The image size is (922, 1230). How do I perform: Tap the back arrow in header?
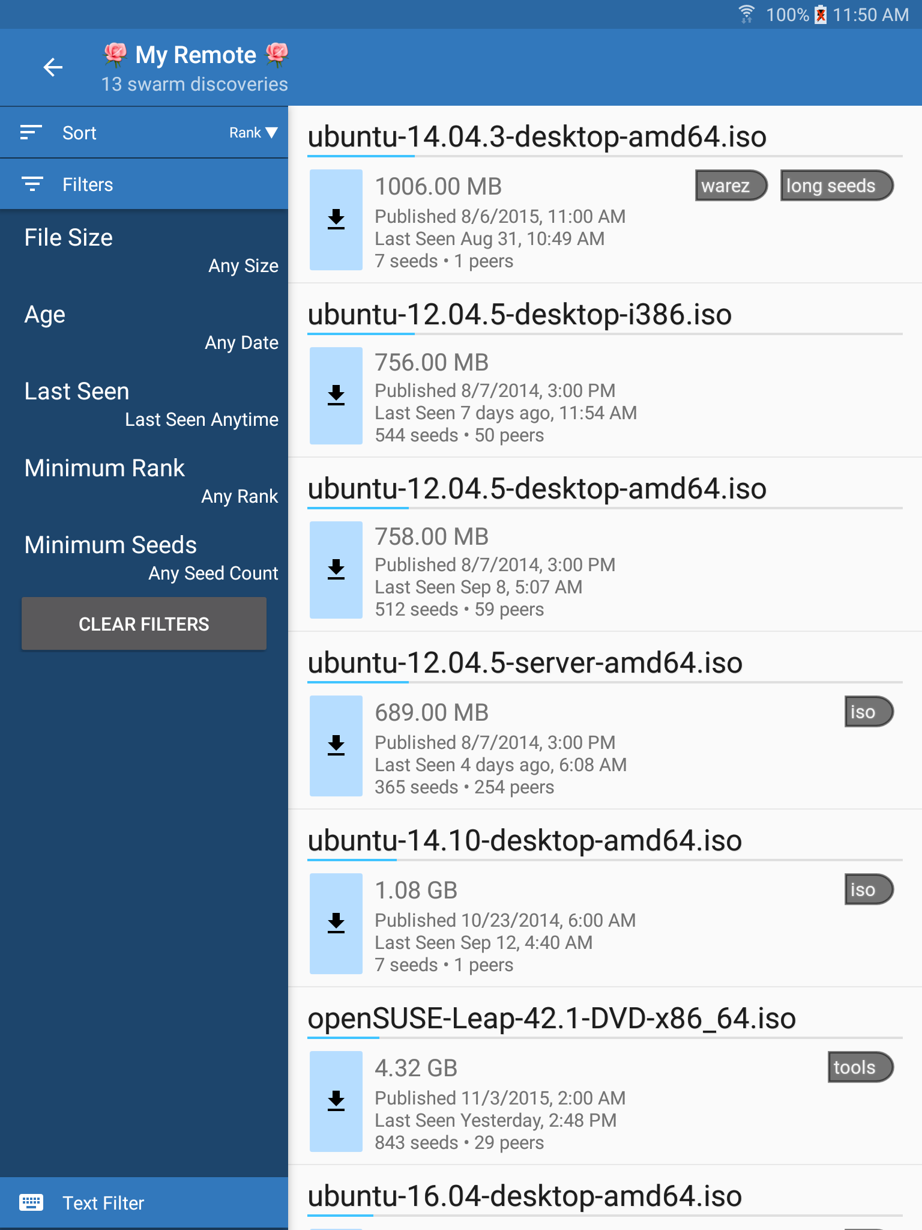pyautogui.click(x=53, y=67)
